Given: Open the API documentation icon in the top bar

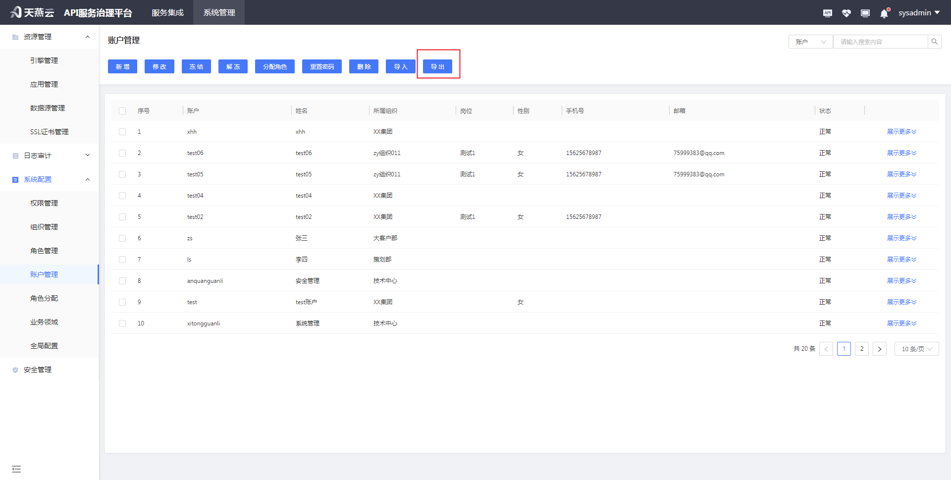Looking at the screenshot, I should tap(827, 13).
